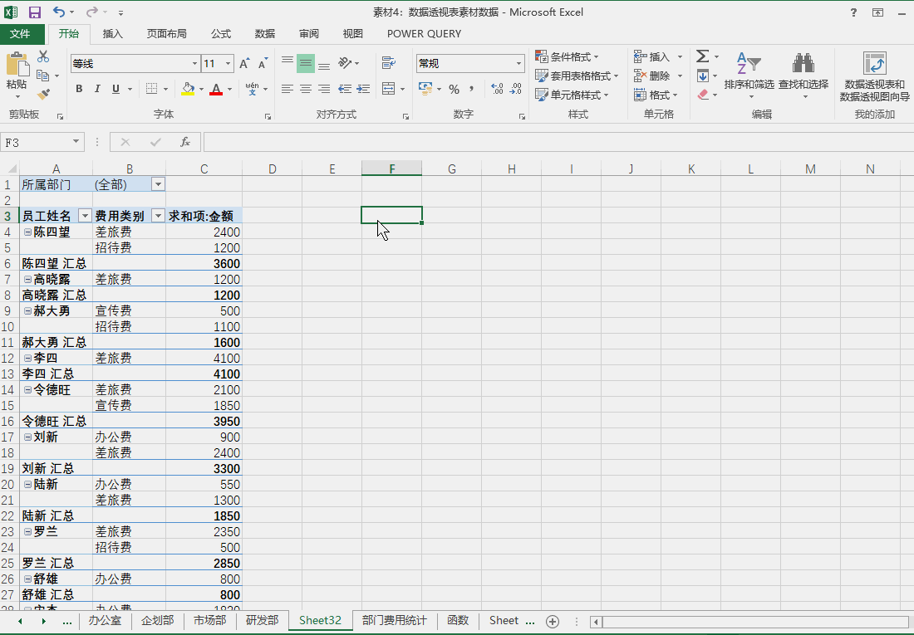This screenshot has height=635, width=914.
Task: Apply the Percent Style icon
Action: pos(454,89)
